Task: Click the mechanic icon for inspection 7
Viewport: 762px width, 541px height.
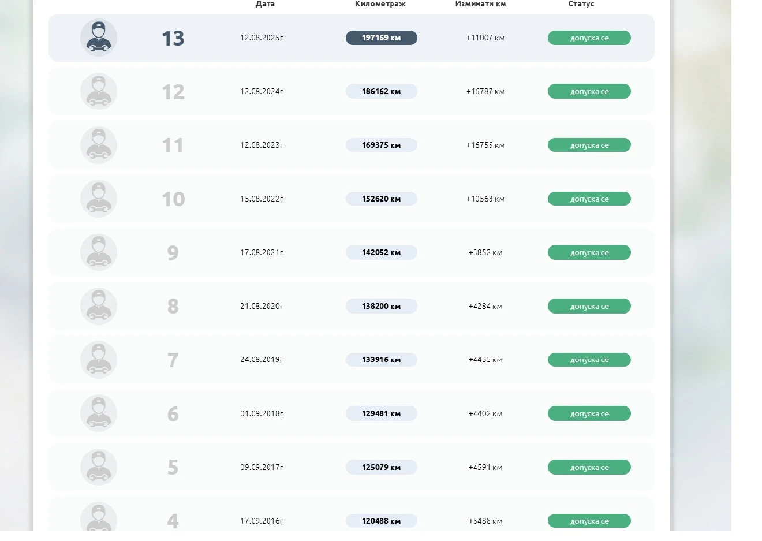Action: 99,360
